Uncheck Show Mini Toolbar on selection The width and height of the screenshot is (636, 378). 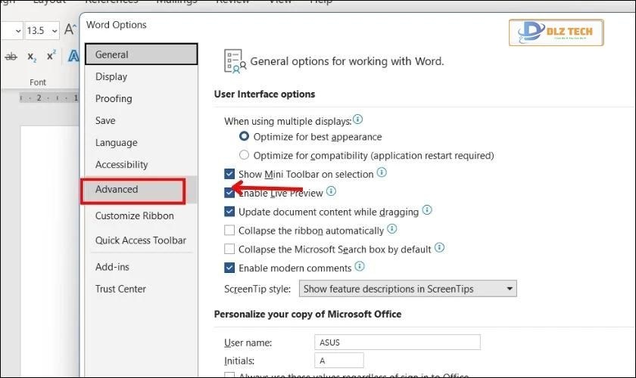coord(230,174)
